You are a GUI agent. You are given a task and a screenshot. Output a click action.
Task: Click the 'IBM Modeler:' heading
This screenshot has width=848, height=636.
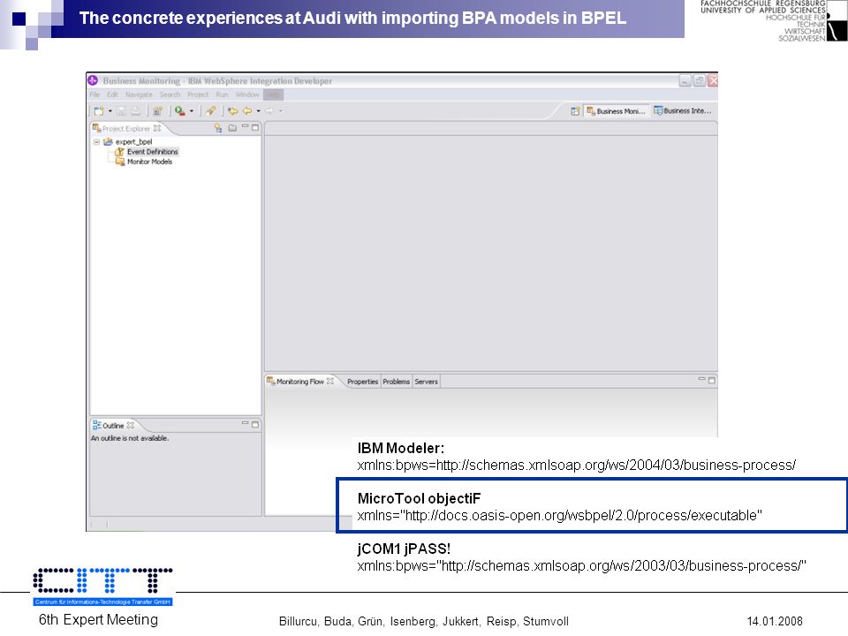(x=401, y=448)
